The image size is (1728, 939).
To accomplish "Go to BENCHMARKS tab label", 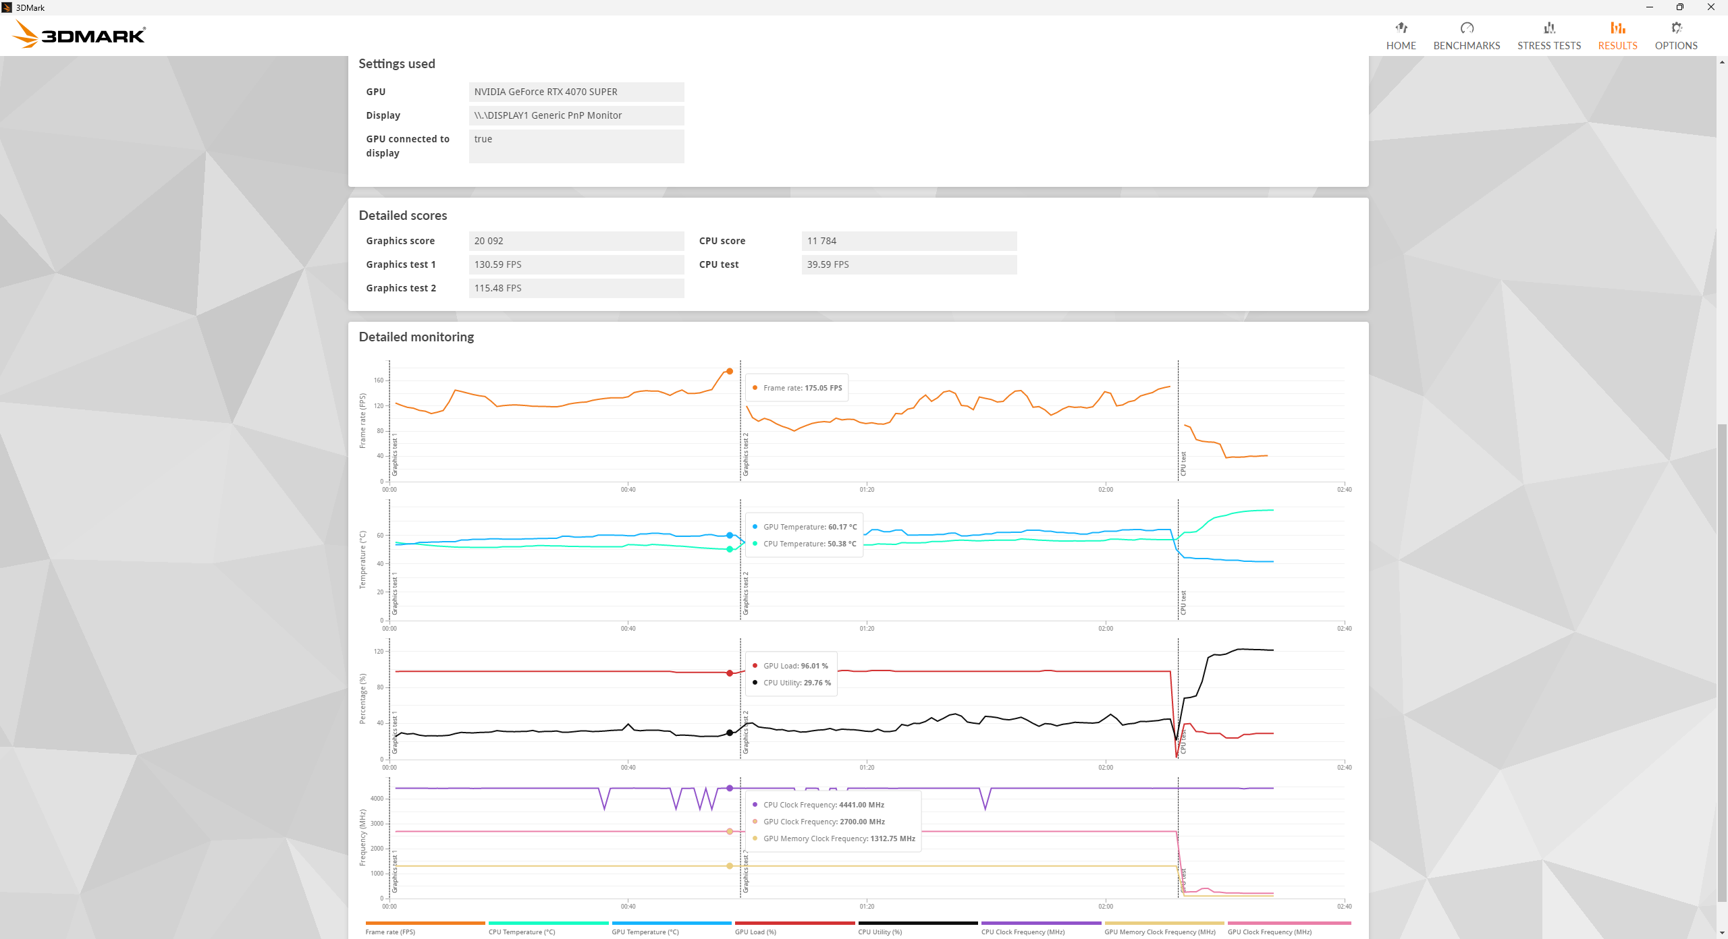I will click(x=1467, y=46).
